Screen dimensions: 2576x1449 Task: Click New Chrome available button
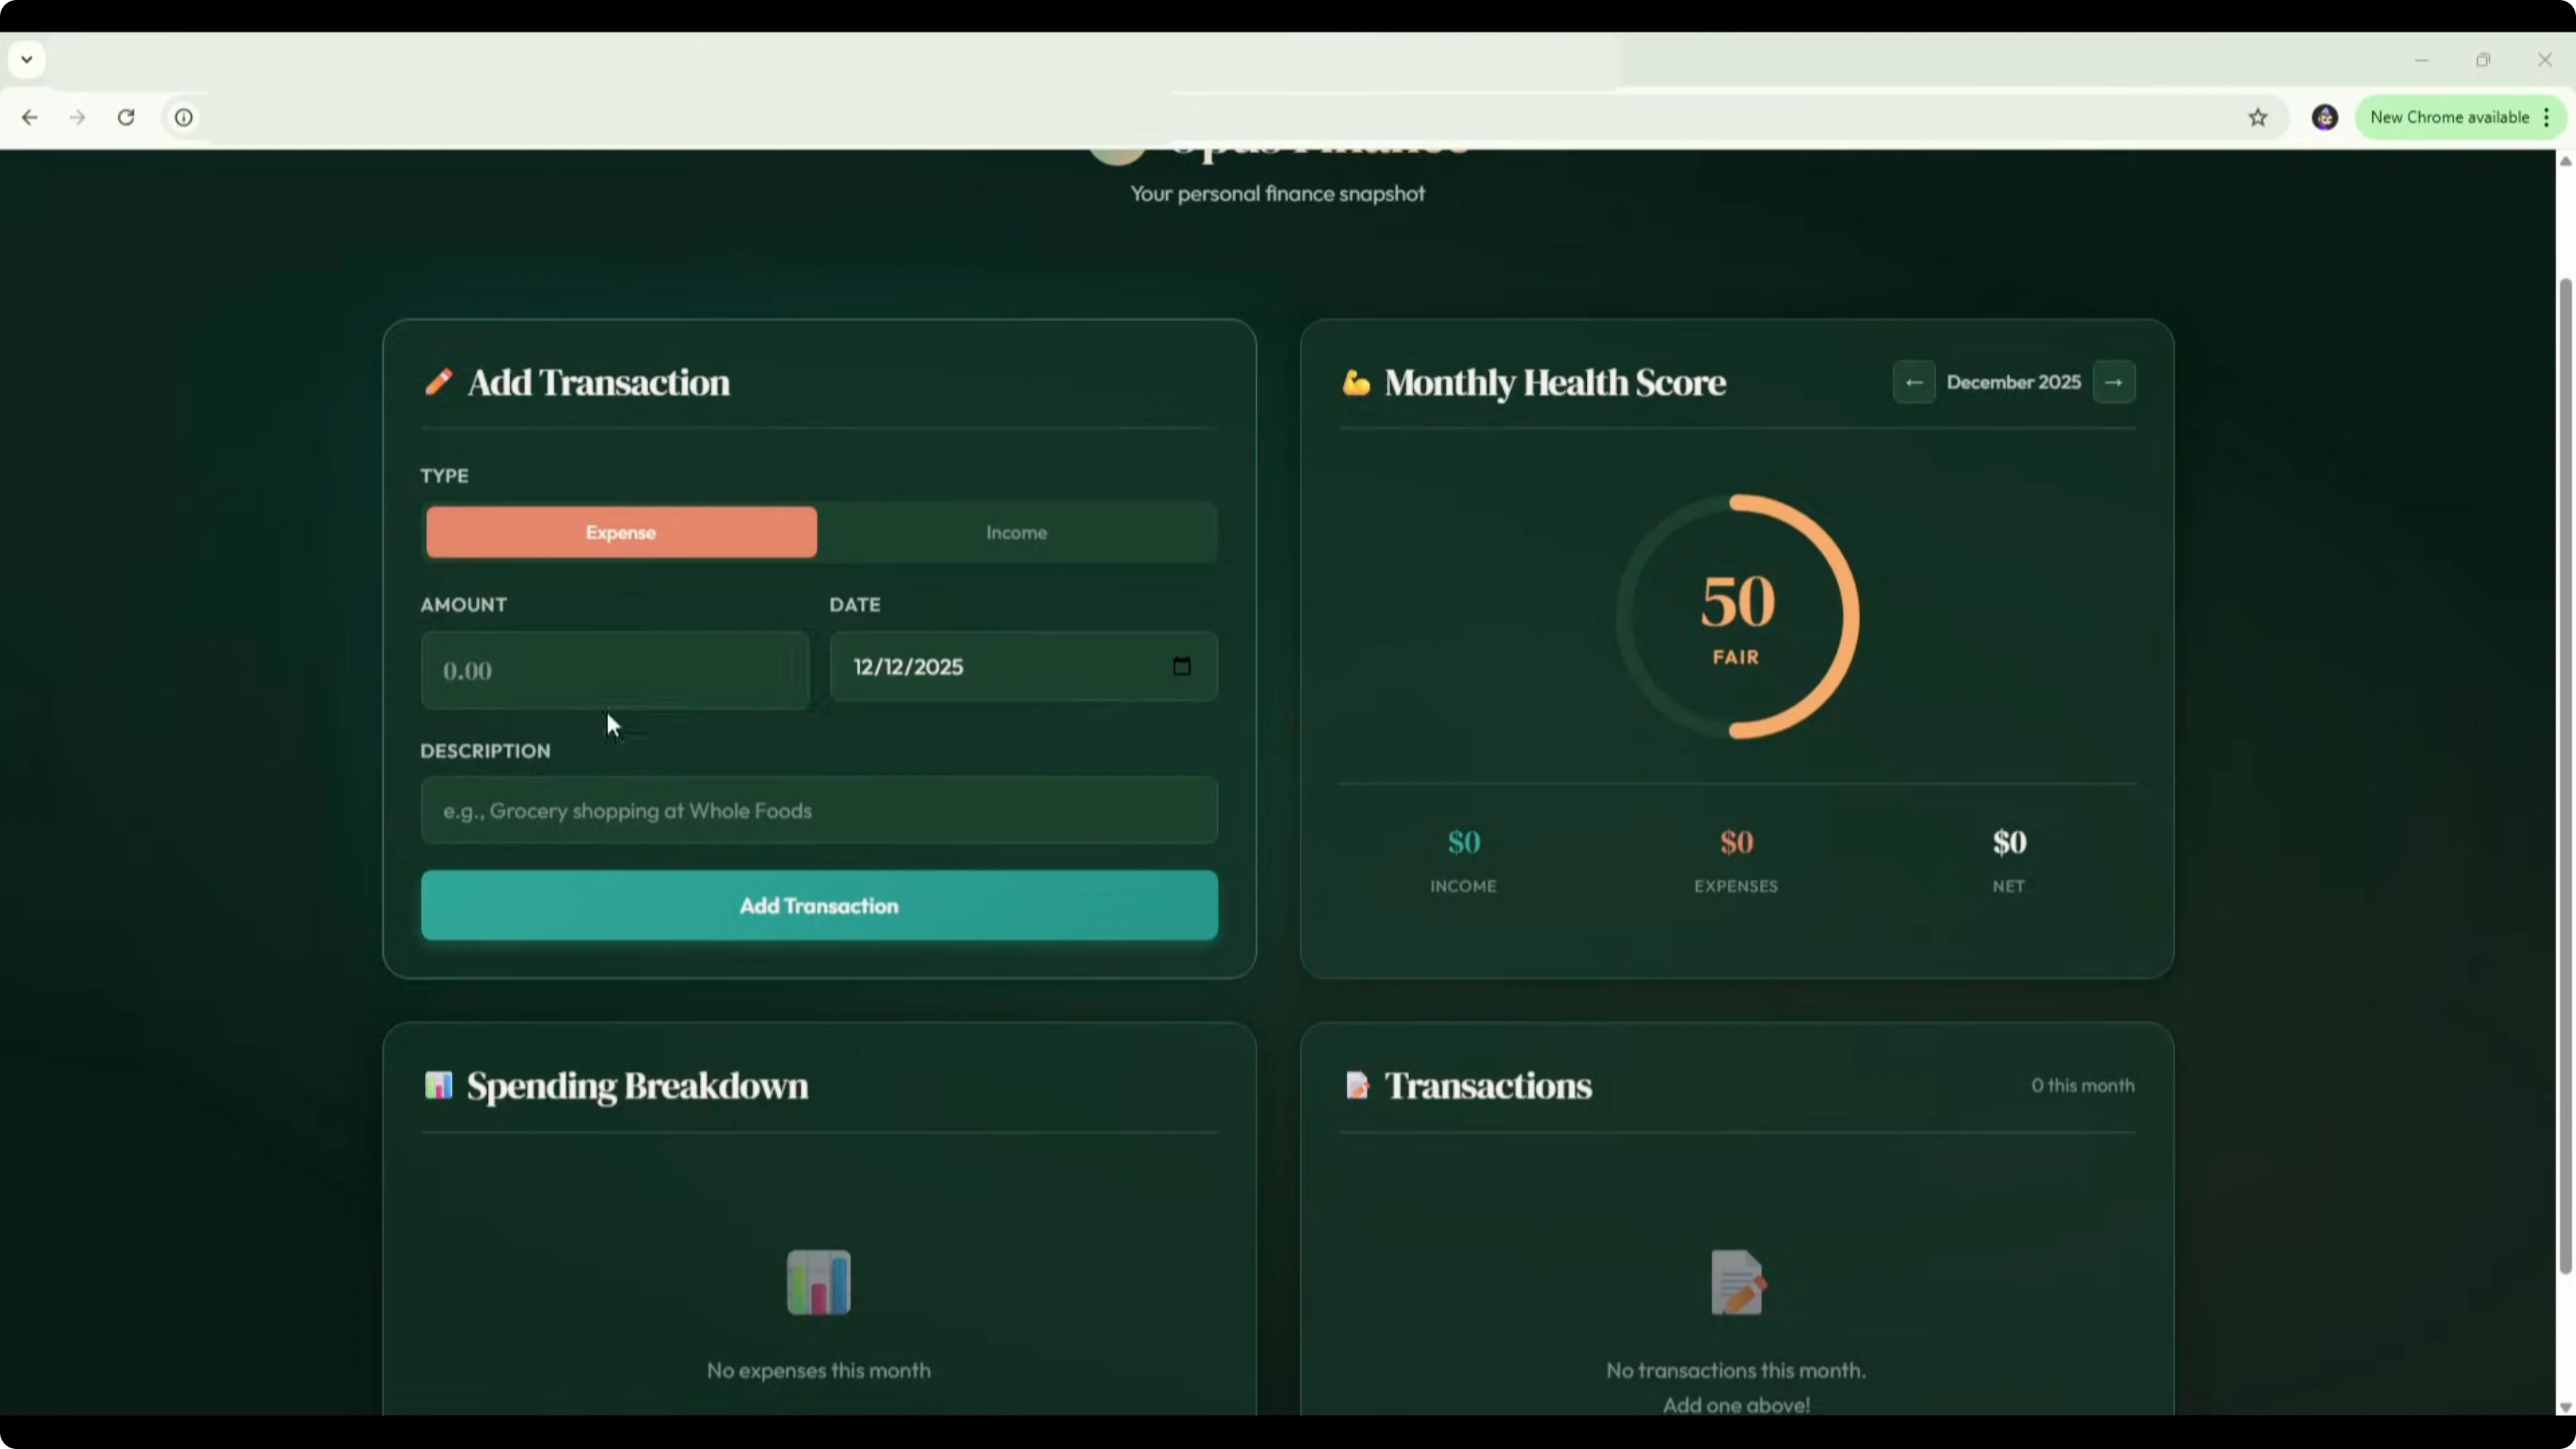pos(2448,118)
